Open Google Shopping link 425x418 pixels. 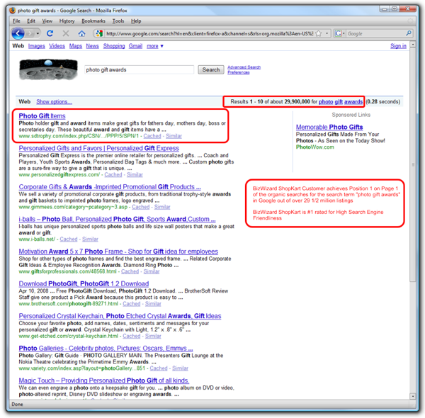click(x=114, y=46)
